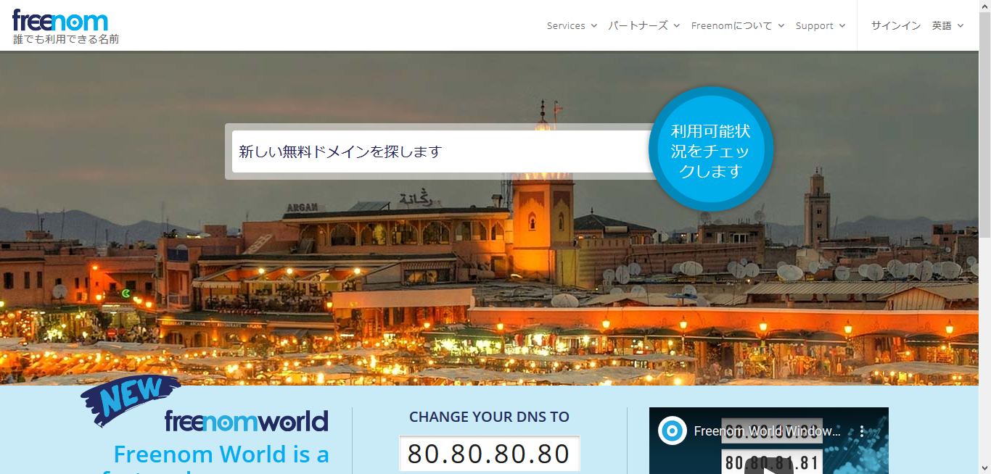Click the 80.80.80.80 DNS address box
Screen dimensions: 991x474
coord(489,454)
